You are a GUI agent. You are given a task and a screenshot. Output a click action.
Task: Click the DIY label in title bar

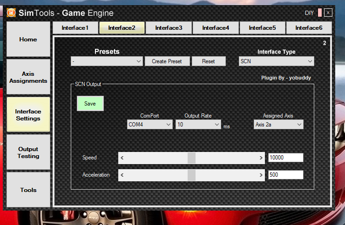[309, 13]
